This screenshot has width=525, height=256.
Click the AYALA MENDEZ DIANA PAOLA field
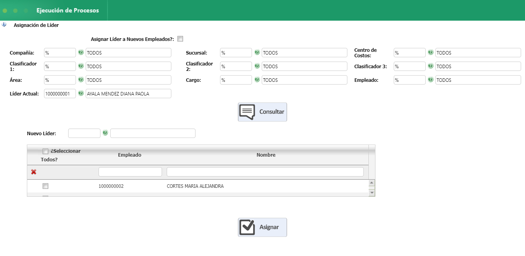[x=129, y=94]
